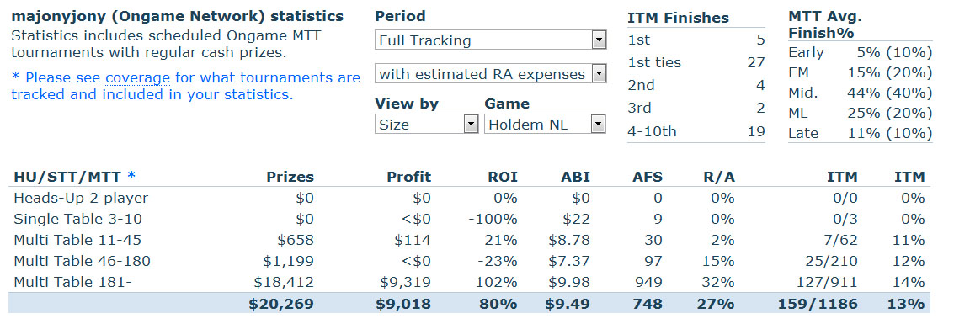
Task: Click the ABI column header
Action: (x=576, y=177)
